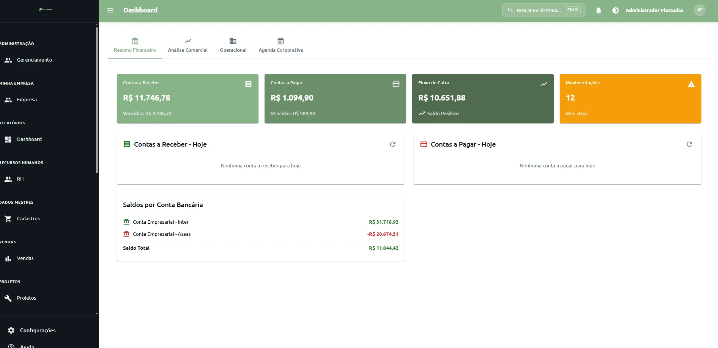Click the Conta Empresarial - Asaas row

coord(261,234)
